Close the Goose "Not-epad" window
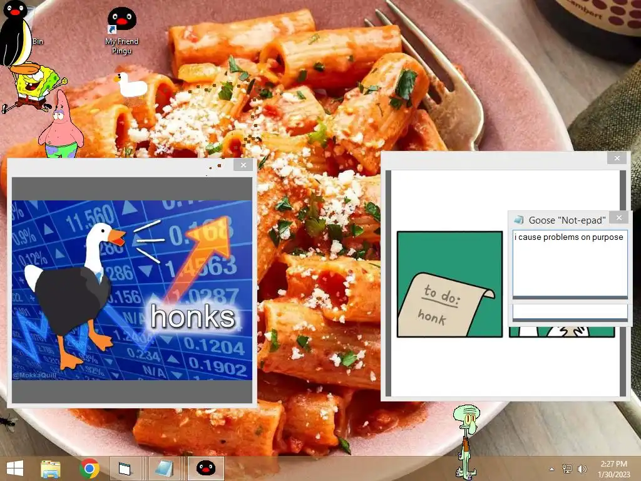The image size is (641, 481). tap(619, 217)
